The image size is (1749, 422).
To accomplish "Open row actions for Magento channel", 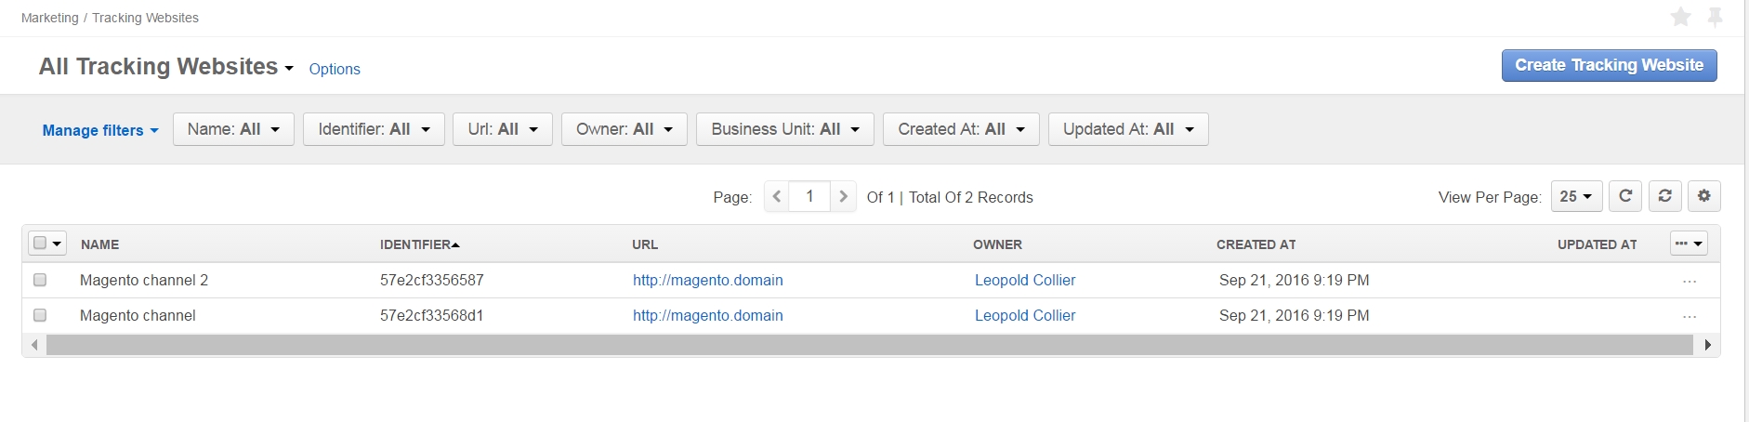I will [1690, 316].
